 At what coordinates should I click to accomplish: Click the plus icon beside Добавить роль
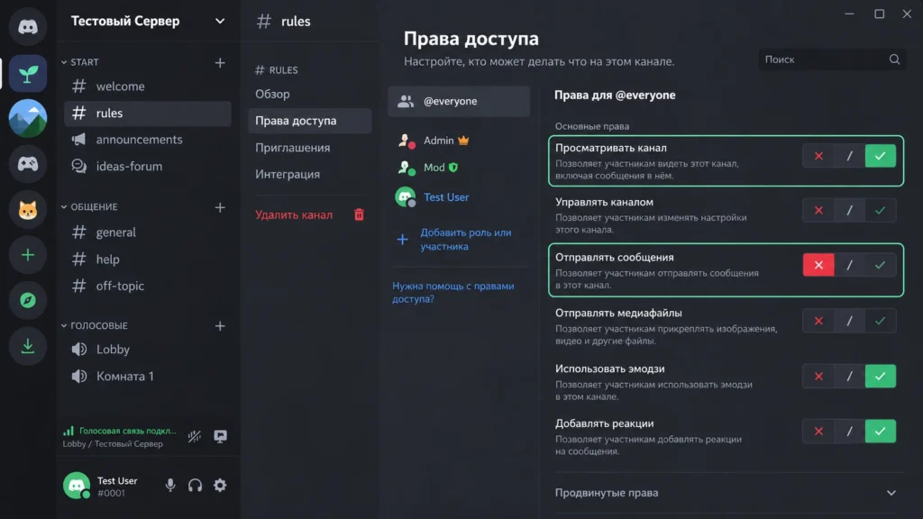[x=402, y=240]
